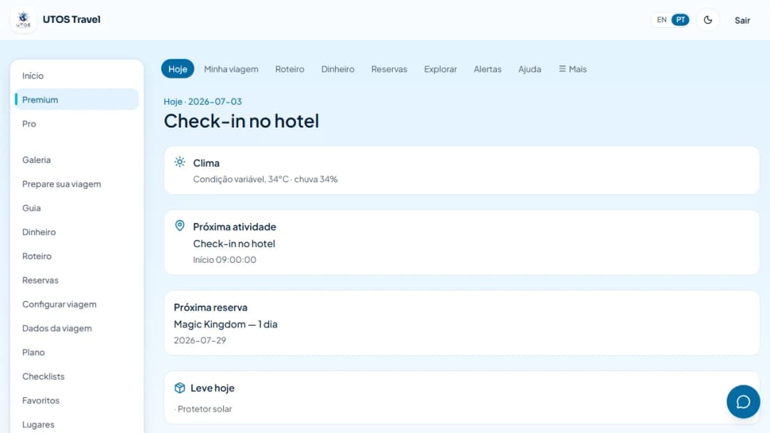Open the Magic Kingdom reservation card

461,323
